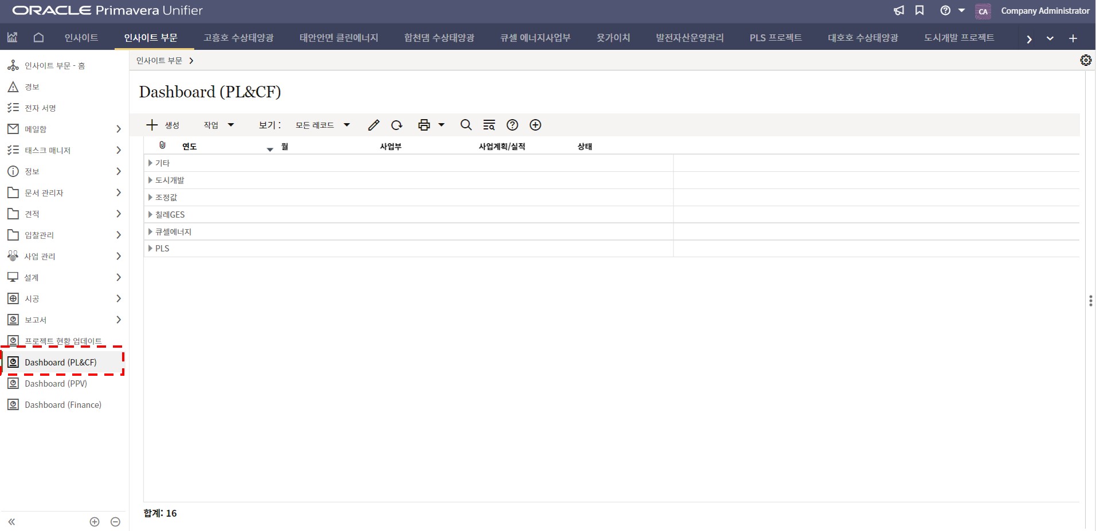Expand the PLS row group
Screen dimensions: 1096x531
[x=150, y=249]
